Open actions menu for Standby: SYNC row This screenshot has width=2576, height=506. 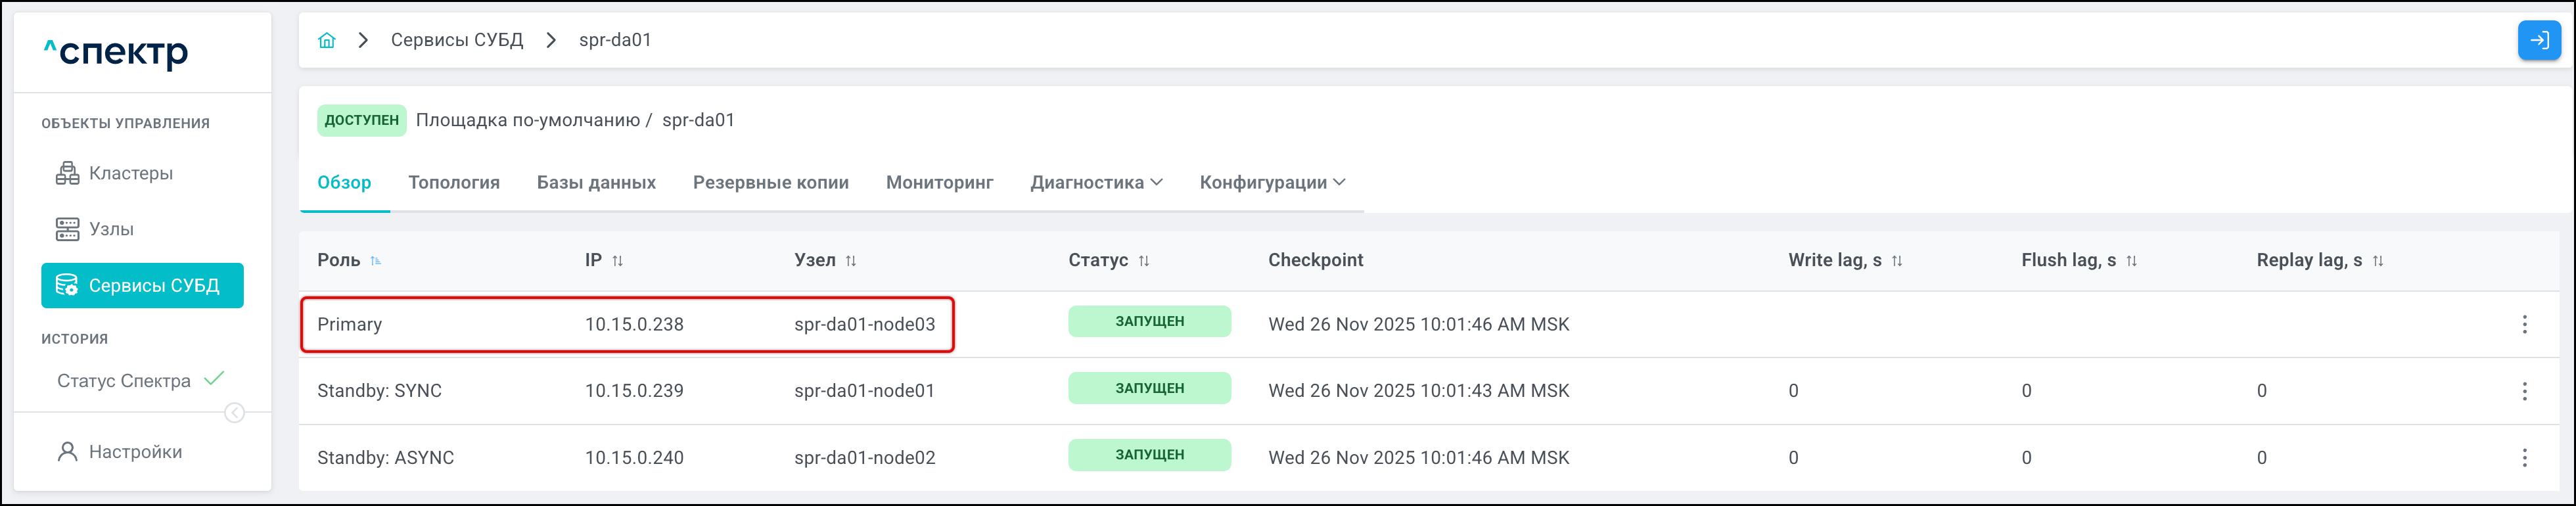pyautogui.click(x=2524, y=391)
